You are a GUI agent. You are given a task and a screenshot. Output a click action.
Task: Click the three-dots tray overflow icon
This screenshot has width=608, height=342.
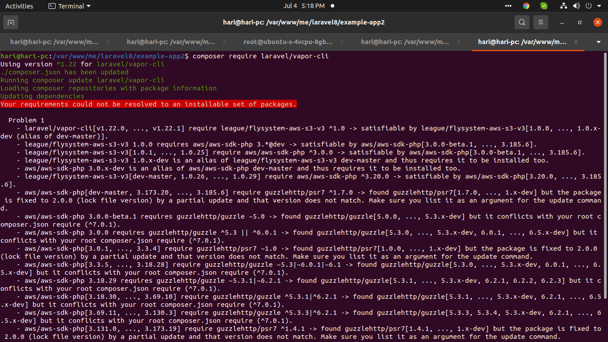point(508,6)
